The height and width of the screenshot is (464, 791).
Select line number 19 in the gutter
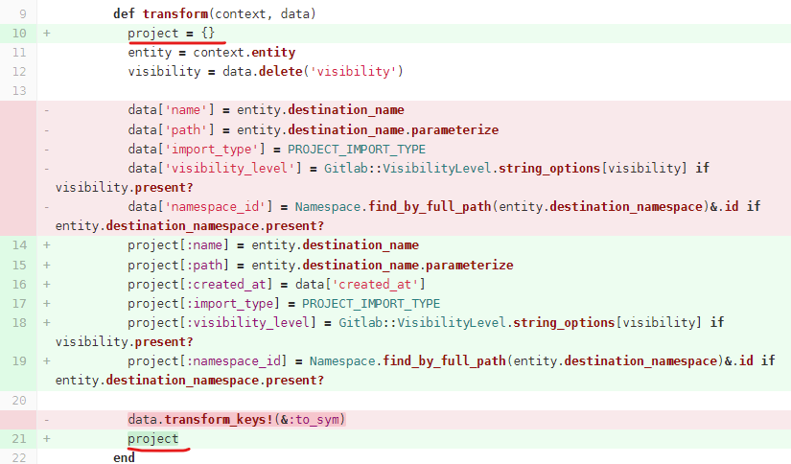[20, 361]
